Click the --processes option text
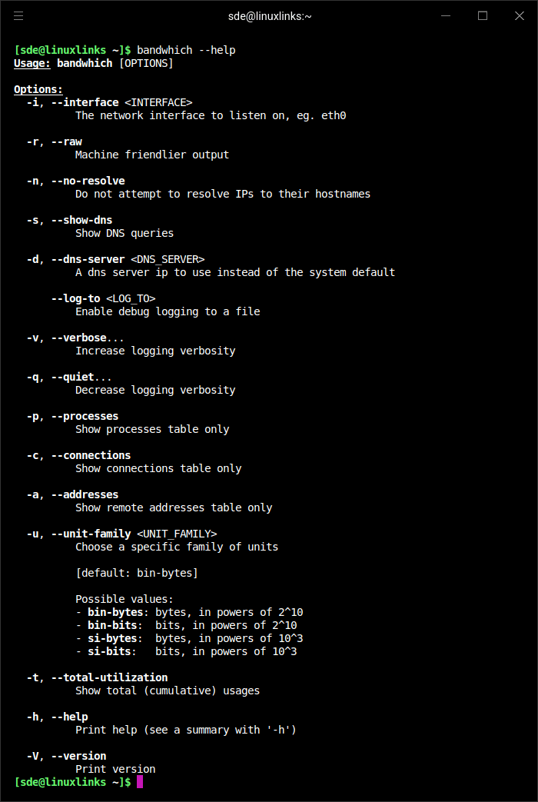This screenshot has height=802, width=538. pyautogui.click(x=85, y=416)
